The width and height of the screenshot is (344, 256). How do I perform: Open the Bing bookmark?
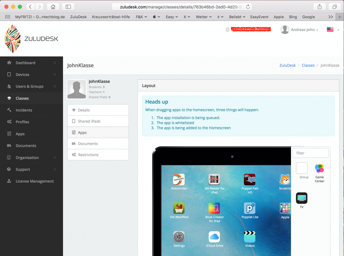[x=293, y=17]
